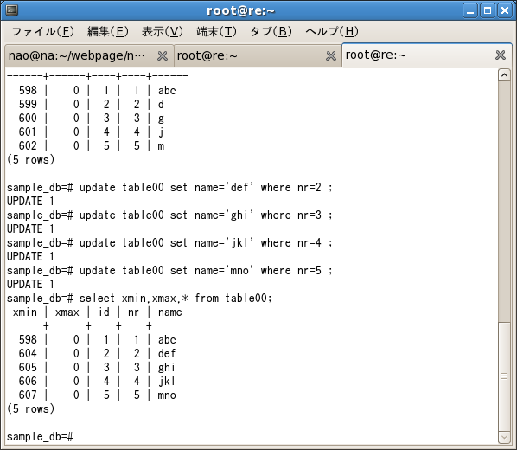Close the active root@re:~ tab
This screenshot has width=517, height=450.
click(x=501, y=55)
